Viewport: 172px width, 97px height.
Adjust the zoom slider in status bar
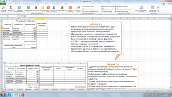click(164, 92)
